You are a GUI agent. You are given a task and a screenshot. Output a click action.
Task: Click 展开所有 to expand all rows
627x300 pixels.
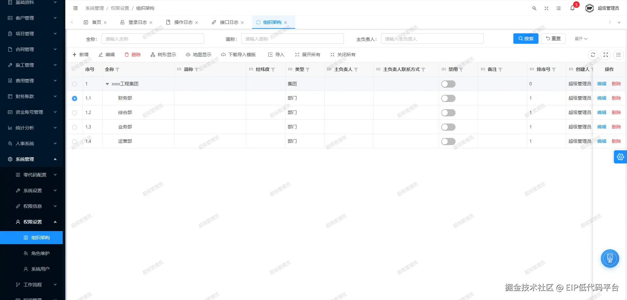pyautogui.click(x=308, y=55)
